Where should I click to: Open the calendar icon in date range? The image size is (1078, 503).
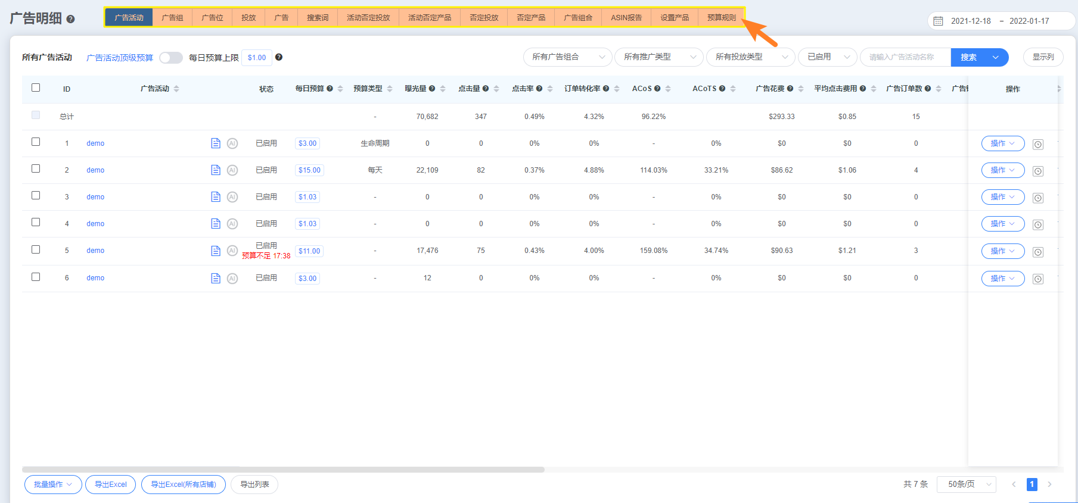coord(938,21)
